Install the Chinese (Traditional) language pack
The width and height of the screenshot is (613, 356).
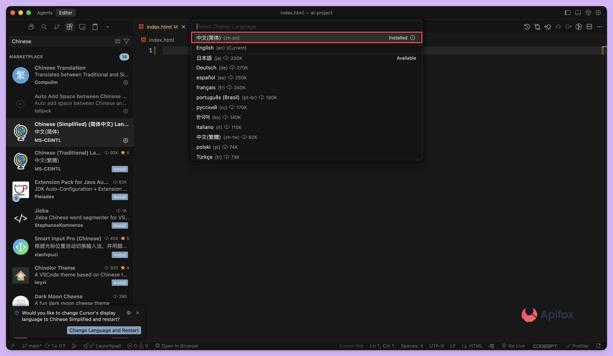[120, 169]
